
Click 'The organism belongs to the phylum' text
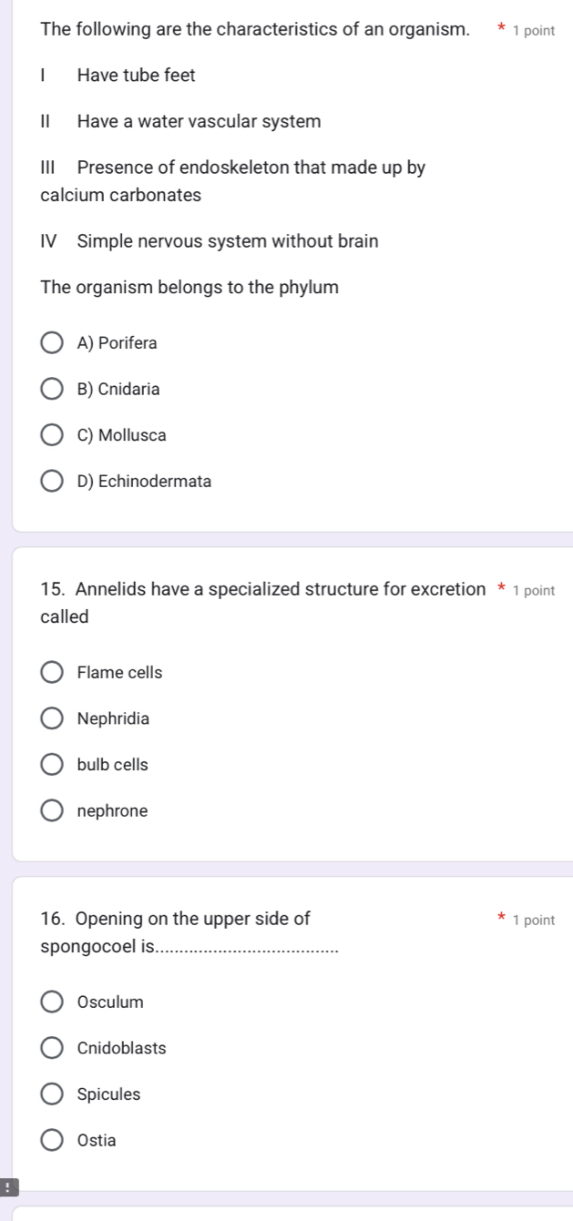pyautogui.click(x=189, y=288)
